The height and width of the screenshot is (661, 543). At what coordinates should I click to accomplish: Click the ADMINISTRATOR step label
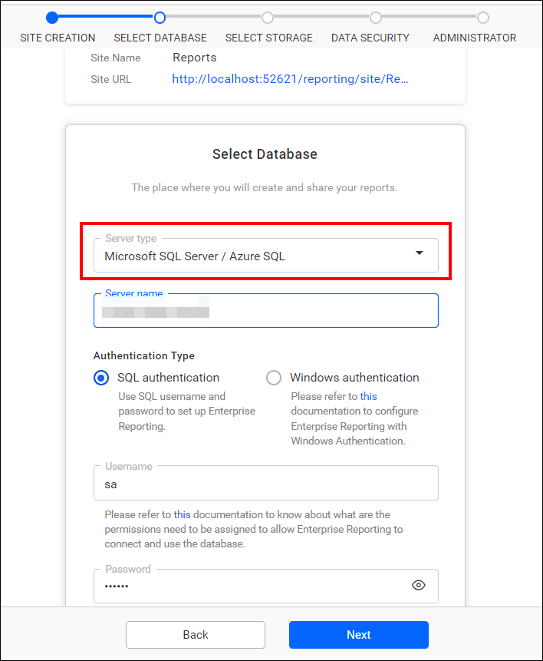tap(475, 38)
